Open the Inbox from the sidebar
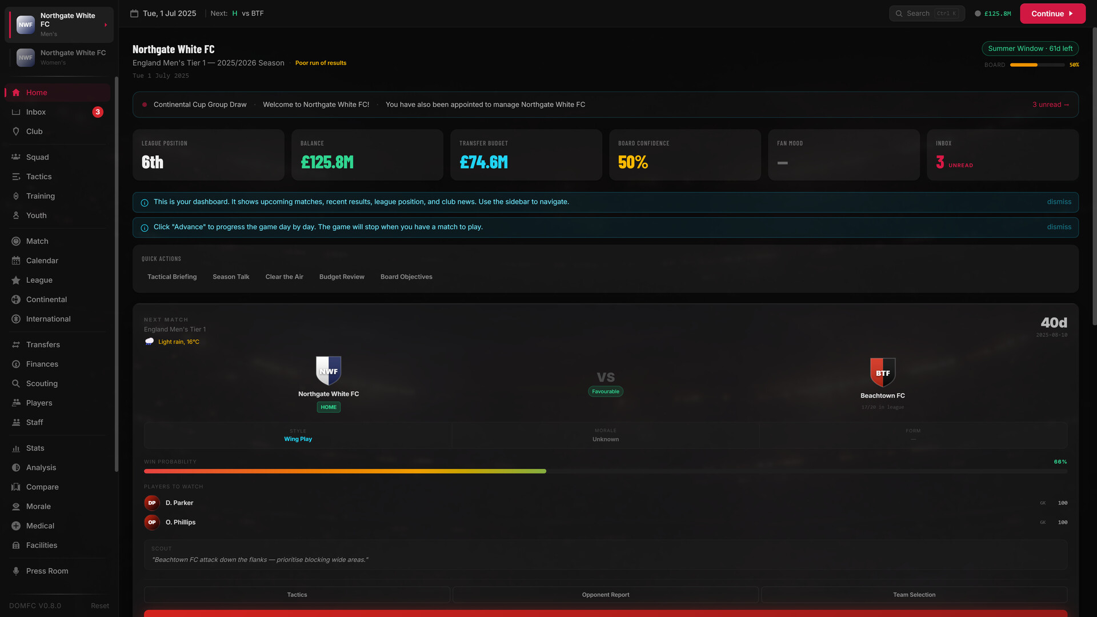Viewport: 1097px width, 617px height. click(x=37, y=112)
